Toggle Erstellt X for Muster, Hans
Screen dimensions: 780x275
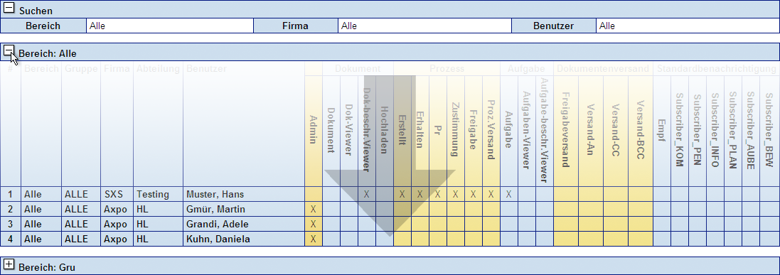coord(402,194)
